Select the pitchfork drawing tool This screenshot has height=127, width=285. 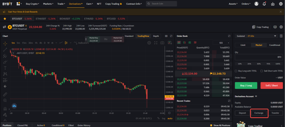pyautogui.click(x=5, y=56)
